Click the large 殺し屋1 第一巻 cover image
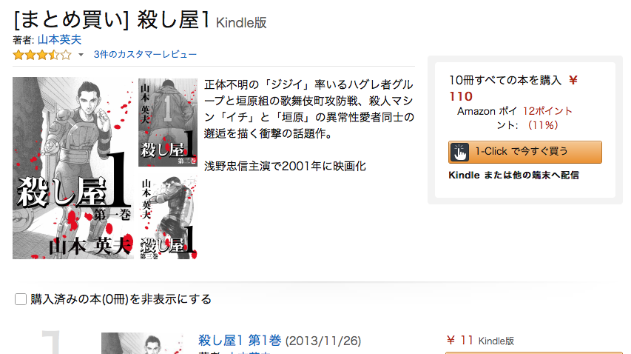The height and width of the screenshot is (354, 631). pos(72,168)
